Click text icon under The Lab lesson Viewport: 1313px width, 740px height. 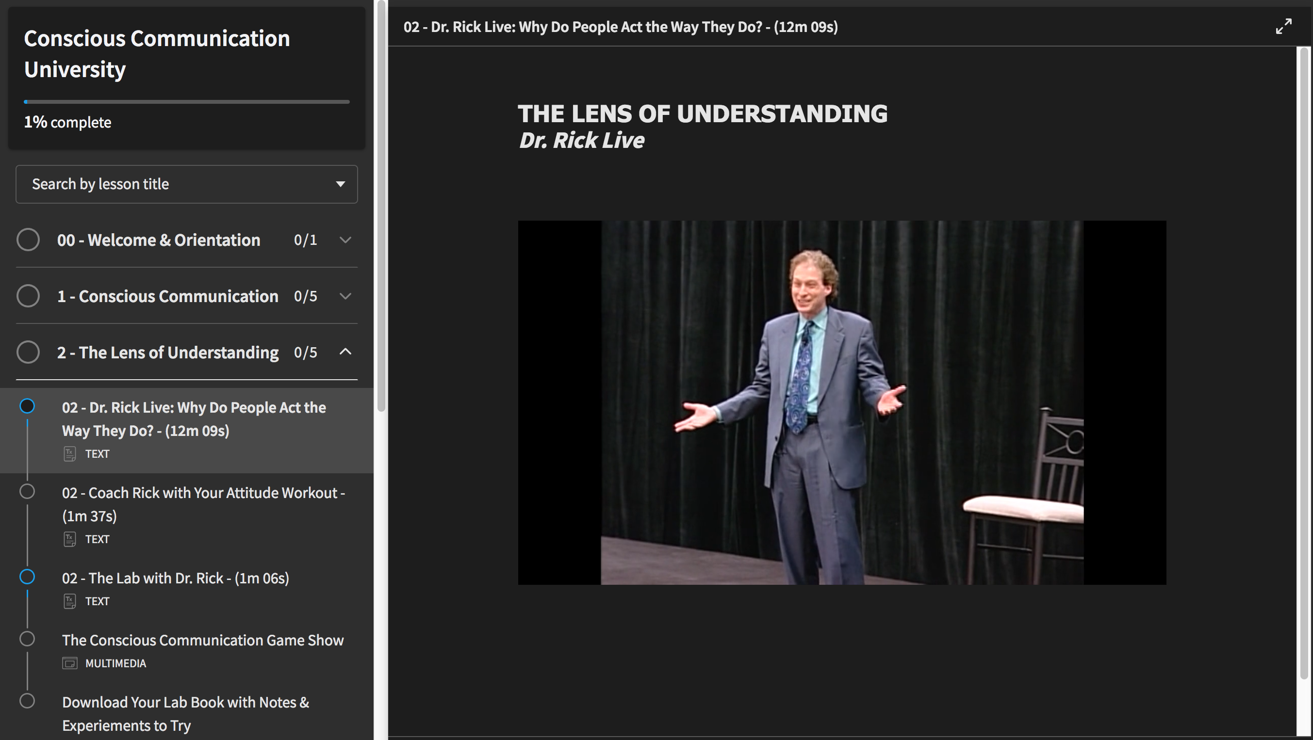[x=70, y=601]
